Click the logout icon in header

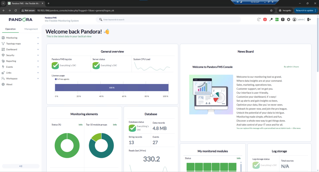click(309, 20)
